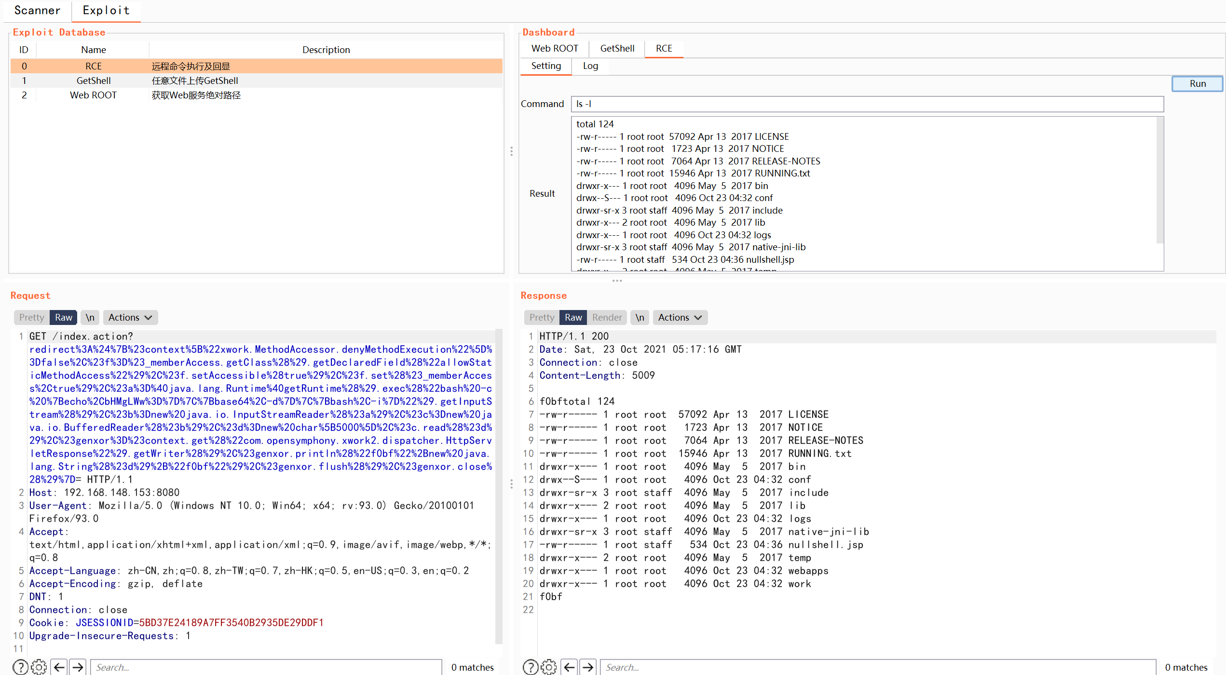Open the Scanner tab

pos(37,10)
